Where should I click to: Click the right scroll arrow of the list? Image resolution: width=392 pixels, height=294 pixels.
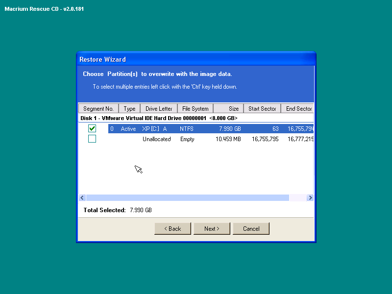tap(310, 198)
